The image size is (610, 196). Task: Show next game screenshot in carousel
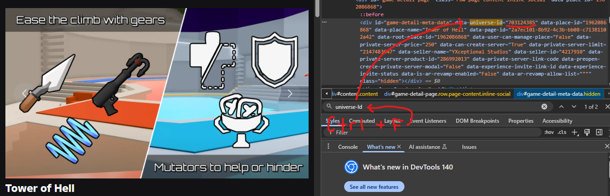(290, 94)
